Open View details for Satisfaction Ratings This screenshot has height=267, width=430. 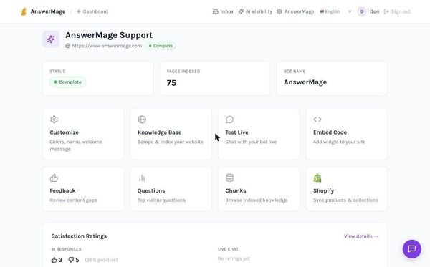coord(361,236)
